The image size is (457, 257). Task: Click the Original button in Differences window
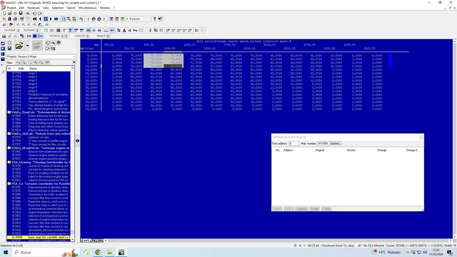coord(302,209)
